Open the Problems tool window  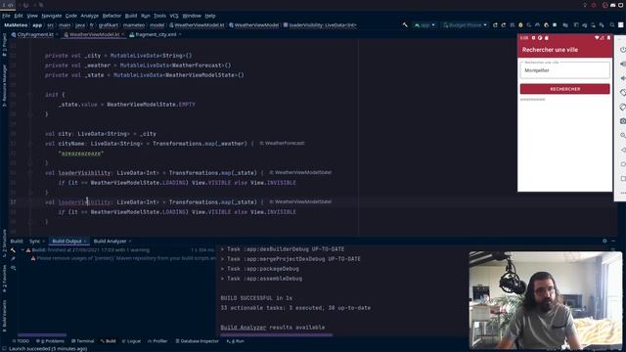click(50, 341)
